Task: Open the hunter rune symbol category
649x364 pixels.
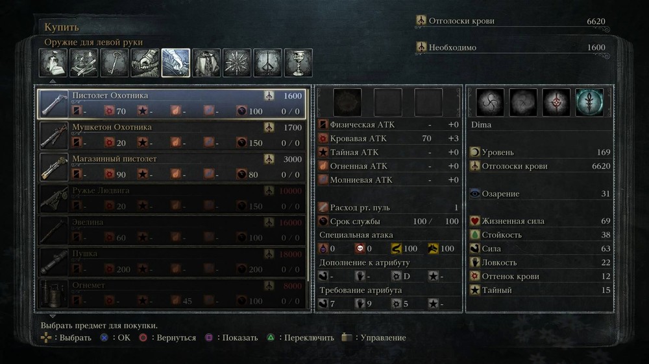Action: (x=267, y=63)
